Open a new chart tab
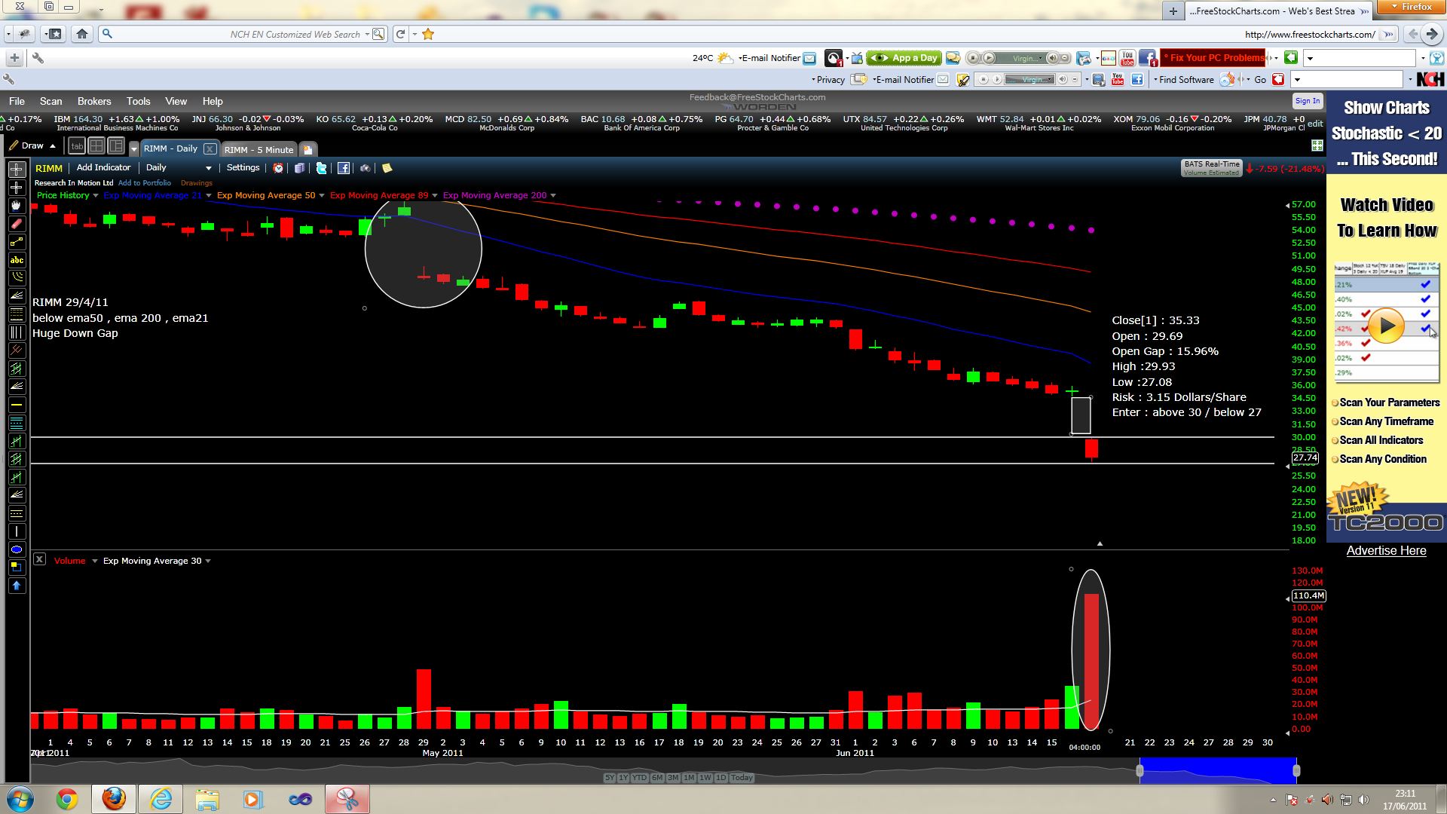 (307, 149)
